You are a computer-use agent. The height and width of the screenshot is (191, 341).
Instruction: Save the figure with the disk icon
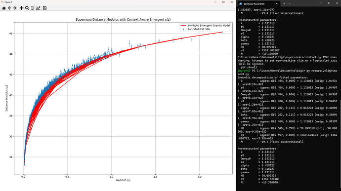click(x=44, y=8)
